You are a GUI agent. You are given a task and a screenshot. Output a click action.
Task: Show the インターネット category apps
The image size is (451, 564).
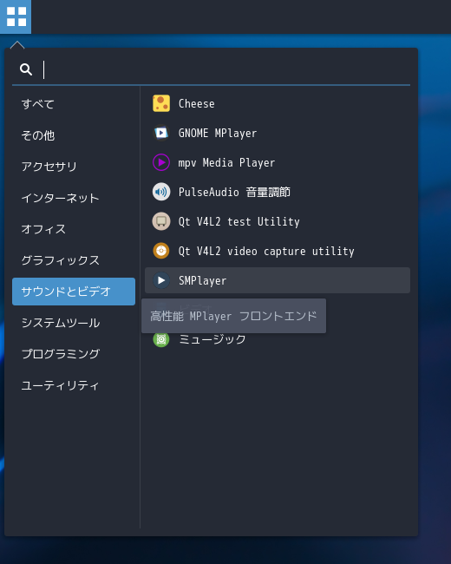pyautogui.click(x=74, y=198)
